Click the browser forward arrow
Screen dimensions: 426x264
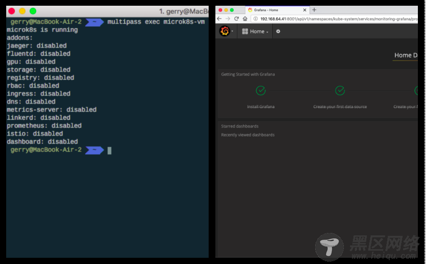pyautogui.click(x=228, y=19)
